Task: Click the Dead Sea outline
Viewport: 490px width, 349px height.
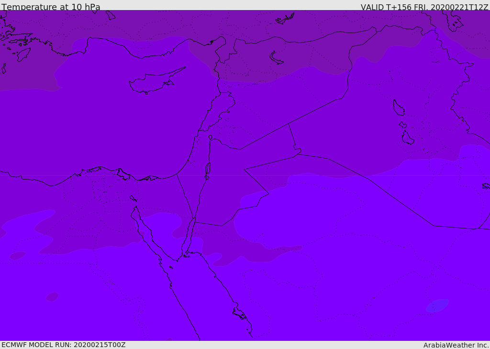Action: click(x=208, y=169)
